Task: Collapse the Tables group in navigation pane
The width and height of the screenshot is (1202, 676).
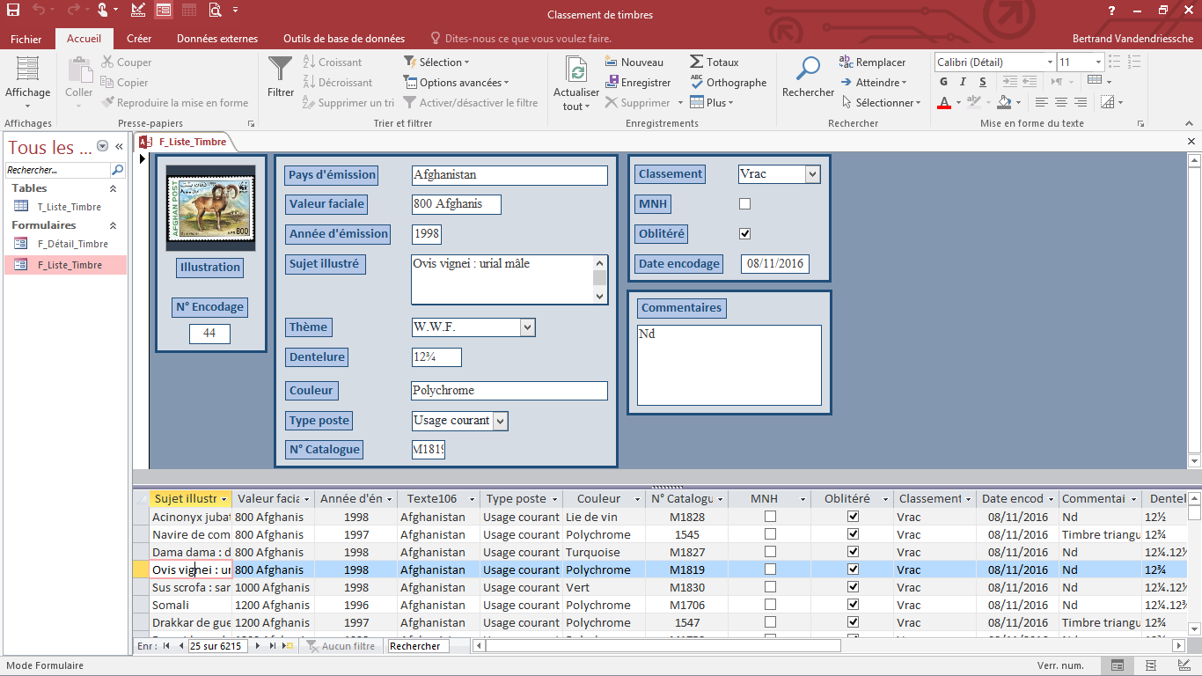Action: (x=113, y=188)
